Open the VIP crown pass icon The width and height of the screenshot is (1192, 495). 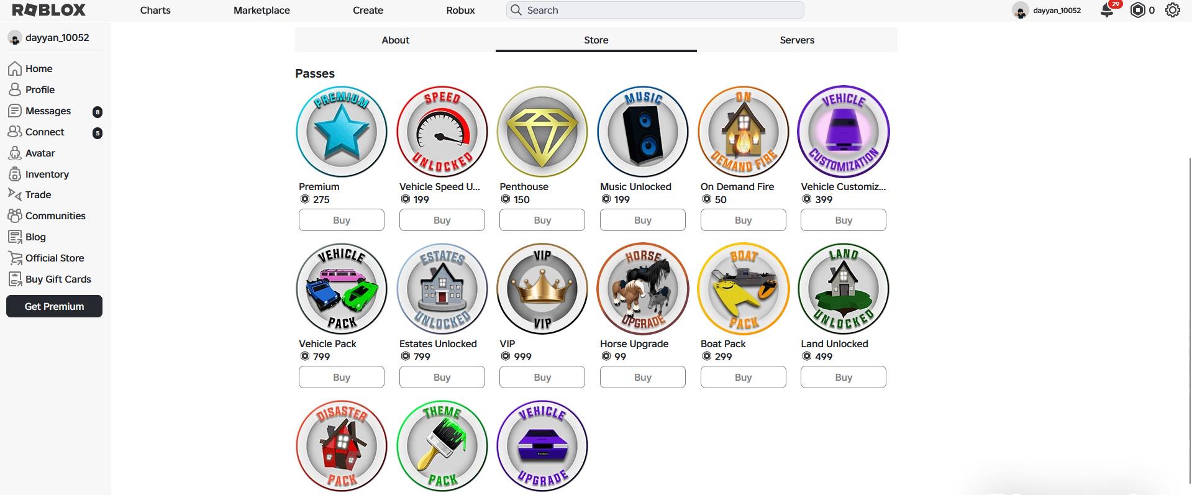pyautogui.click(x=542, y=289)
